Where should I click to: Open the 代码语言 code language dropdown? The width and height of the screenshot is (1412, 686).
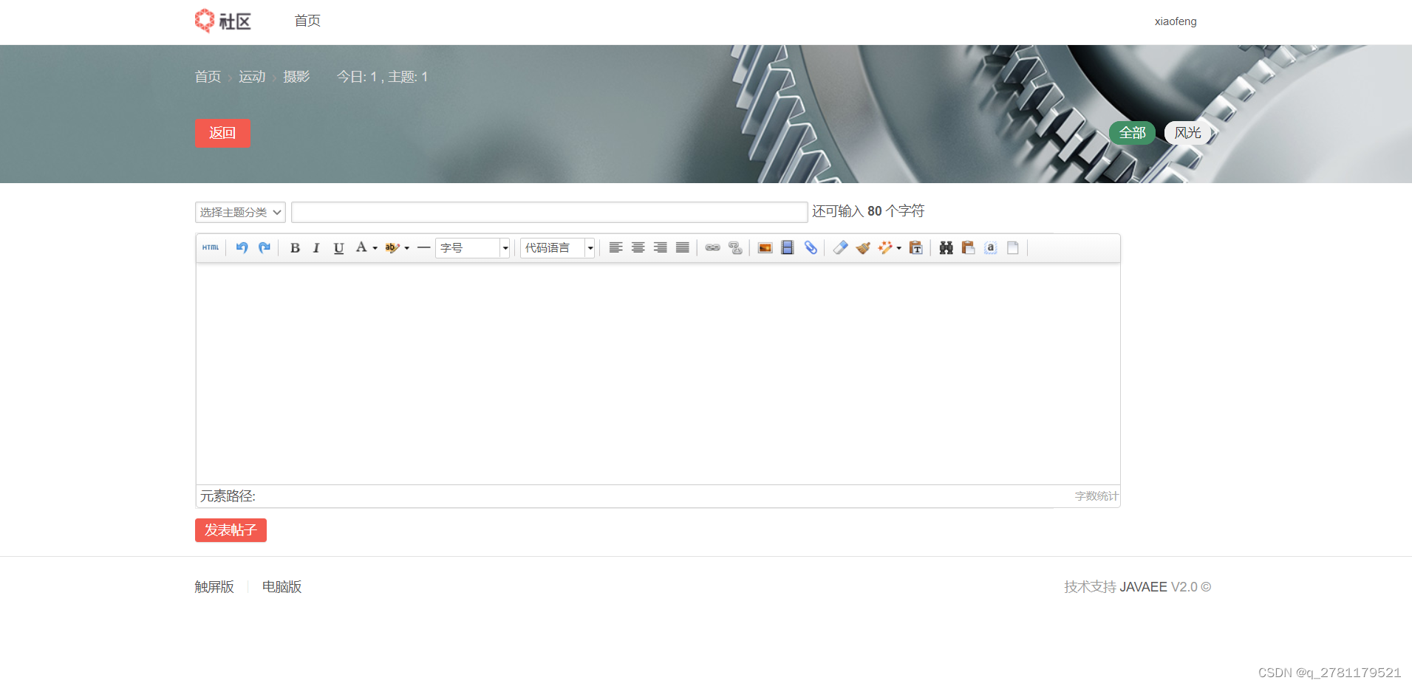[558, 248]
